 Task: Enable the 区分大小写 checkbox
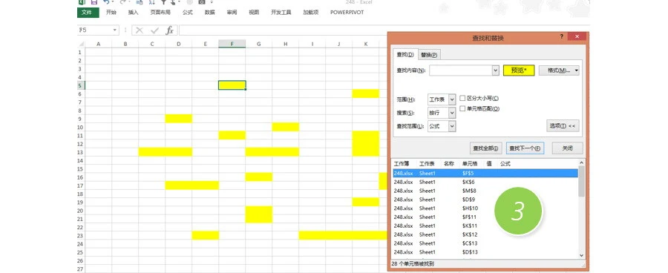pyautogui.click(x=462, y=98)
